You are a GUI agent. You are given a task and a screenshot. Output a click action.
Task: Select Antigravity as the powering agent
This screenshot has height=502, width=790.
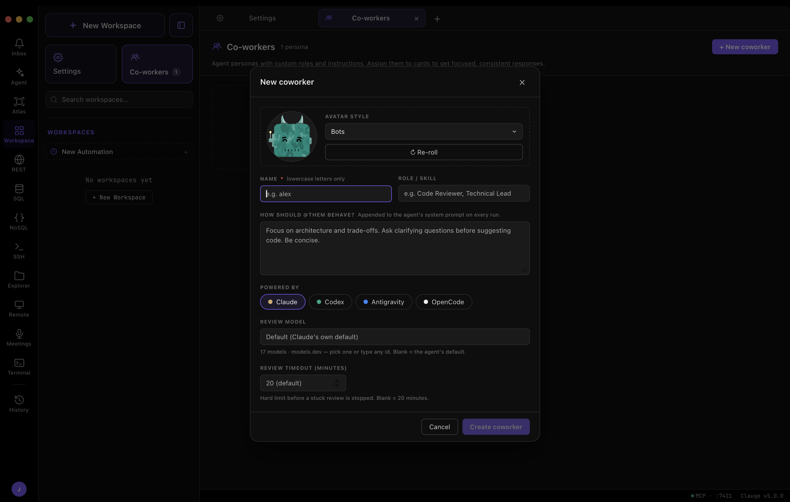[x=383, y=302]
